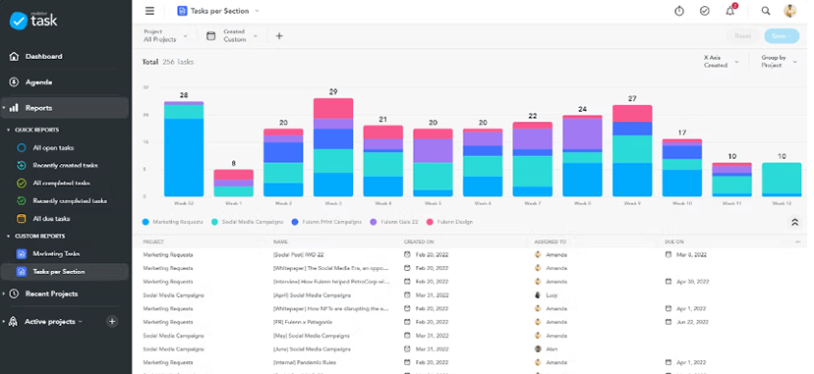The image size is (814, 374).
Task: Click the Recently completed tasks icon
Action: click(x=22, y=200)
